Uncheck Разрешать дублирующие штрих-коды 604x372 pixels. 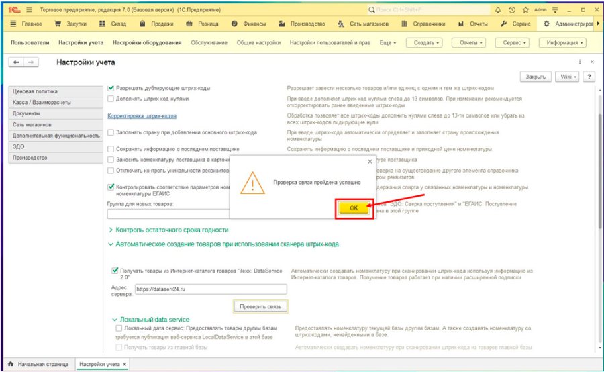[111, 88]
